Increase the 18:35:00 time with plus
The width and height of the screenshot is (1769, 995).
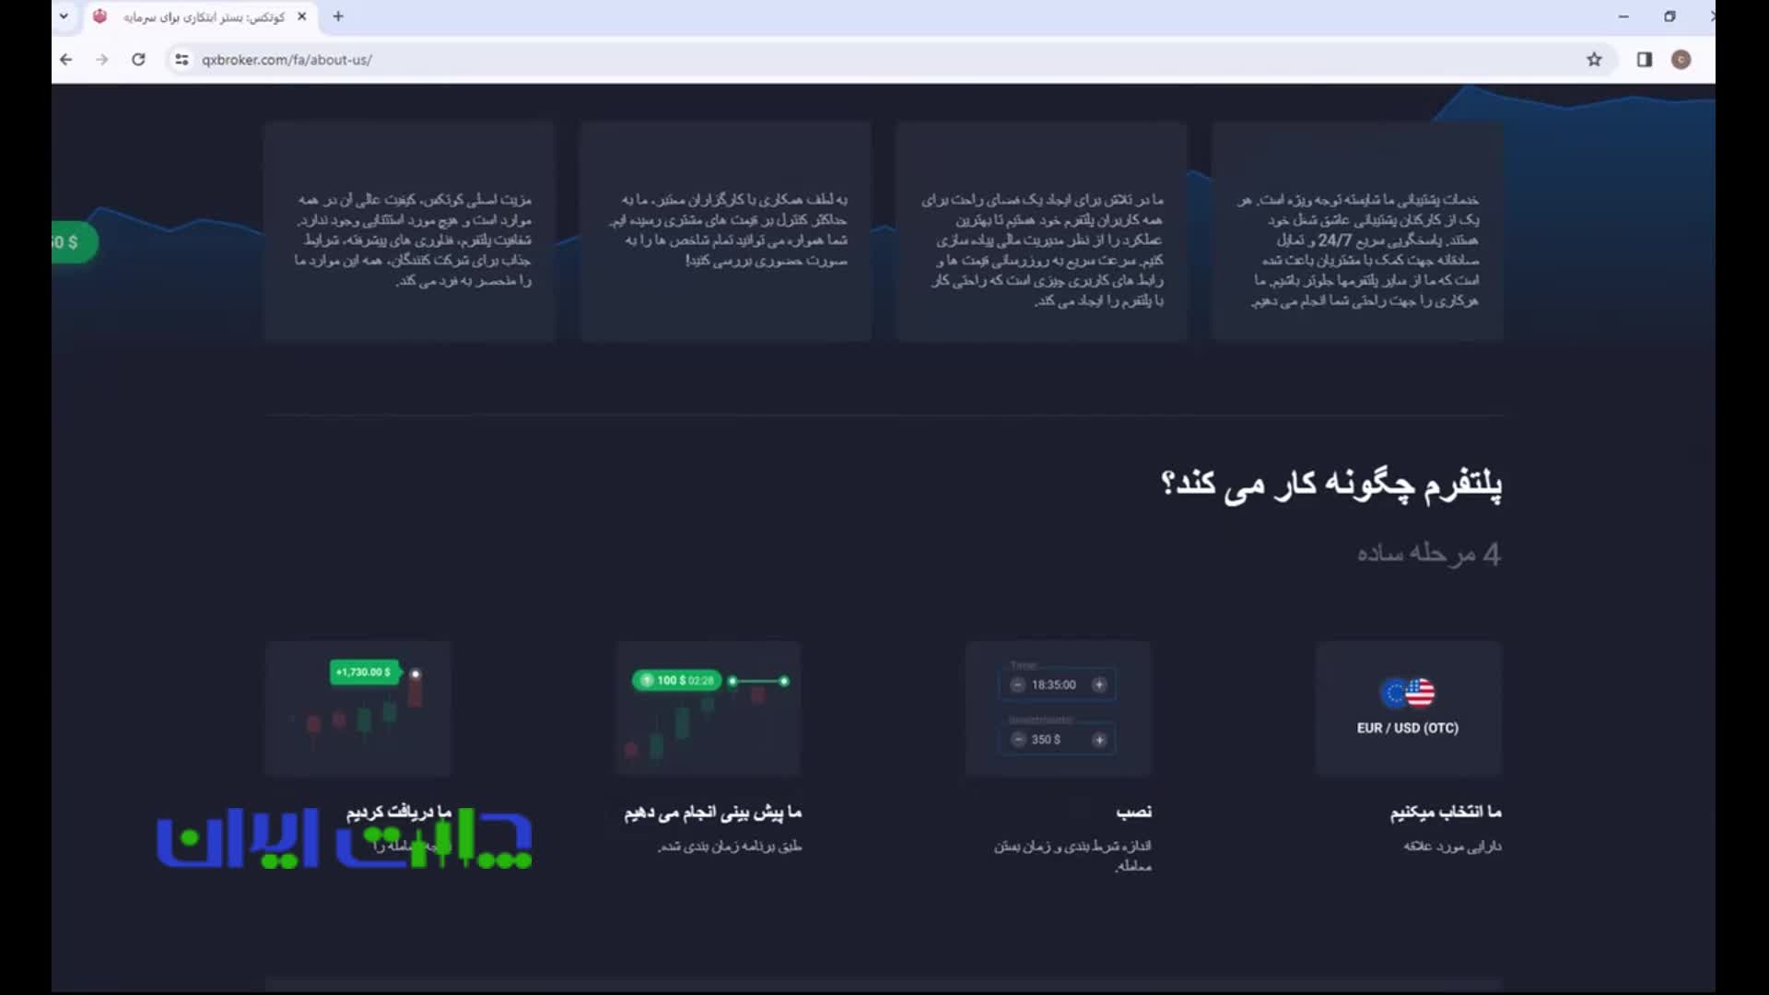point(1099,685)
